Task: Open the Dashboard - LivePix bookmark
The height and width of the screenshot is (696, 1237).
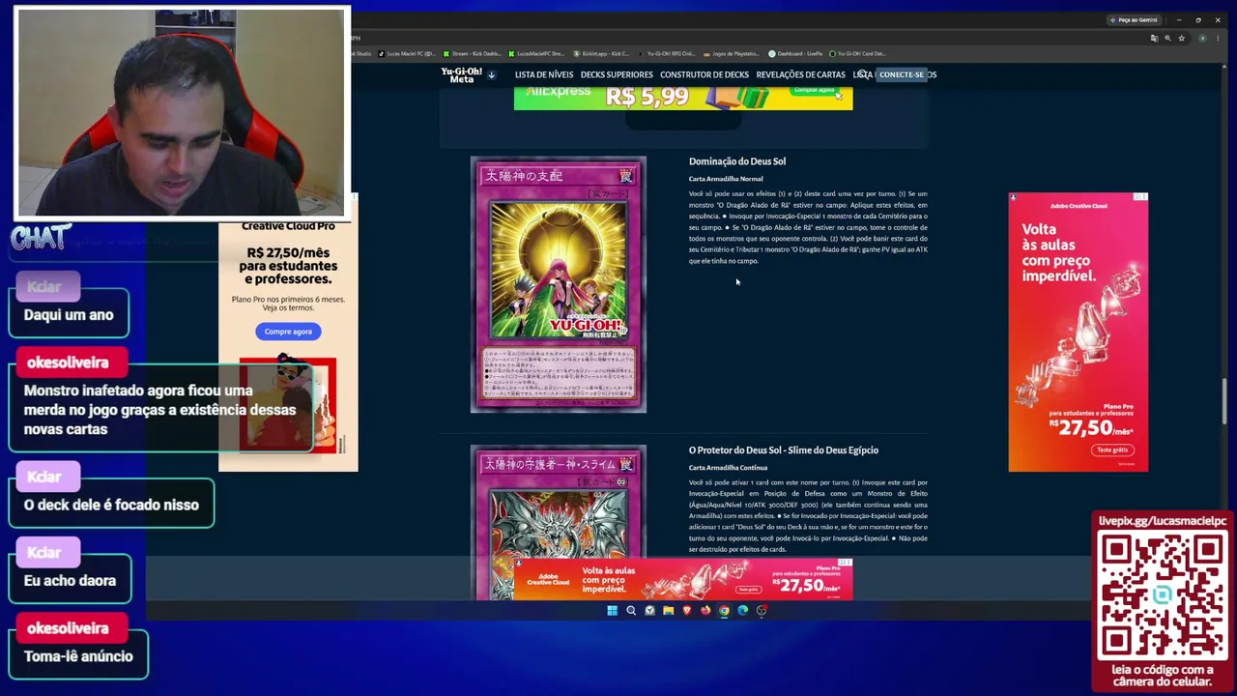Action: (x=795, y=54)
